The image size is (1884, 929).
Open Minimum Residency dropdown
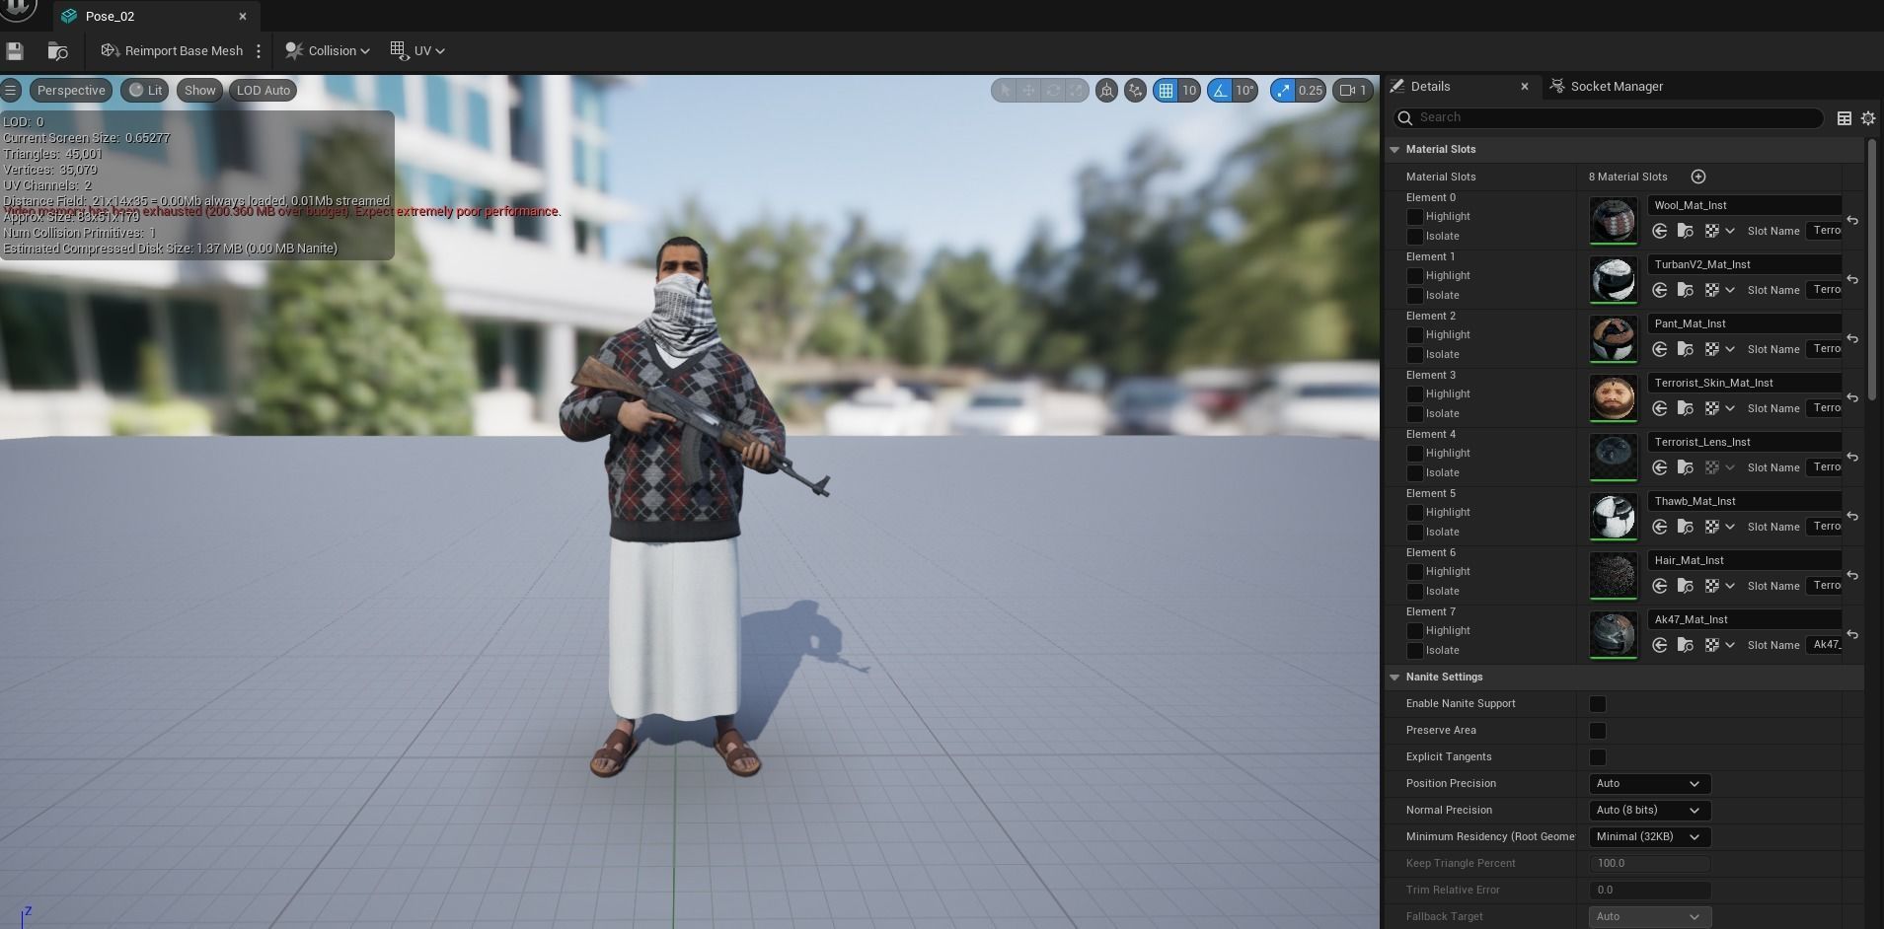click(1649, 836)
